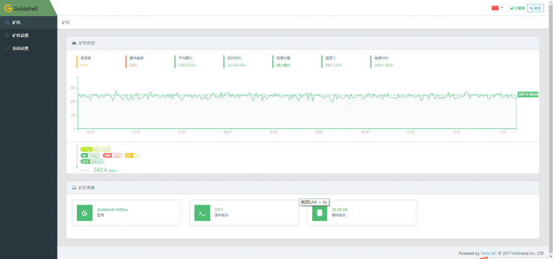Click the monitor icon for 系统设置
The image size is (553, 259).
click(x=7, y=48)
